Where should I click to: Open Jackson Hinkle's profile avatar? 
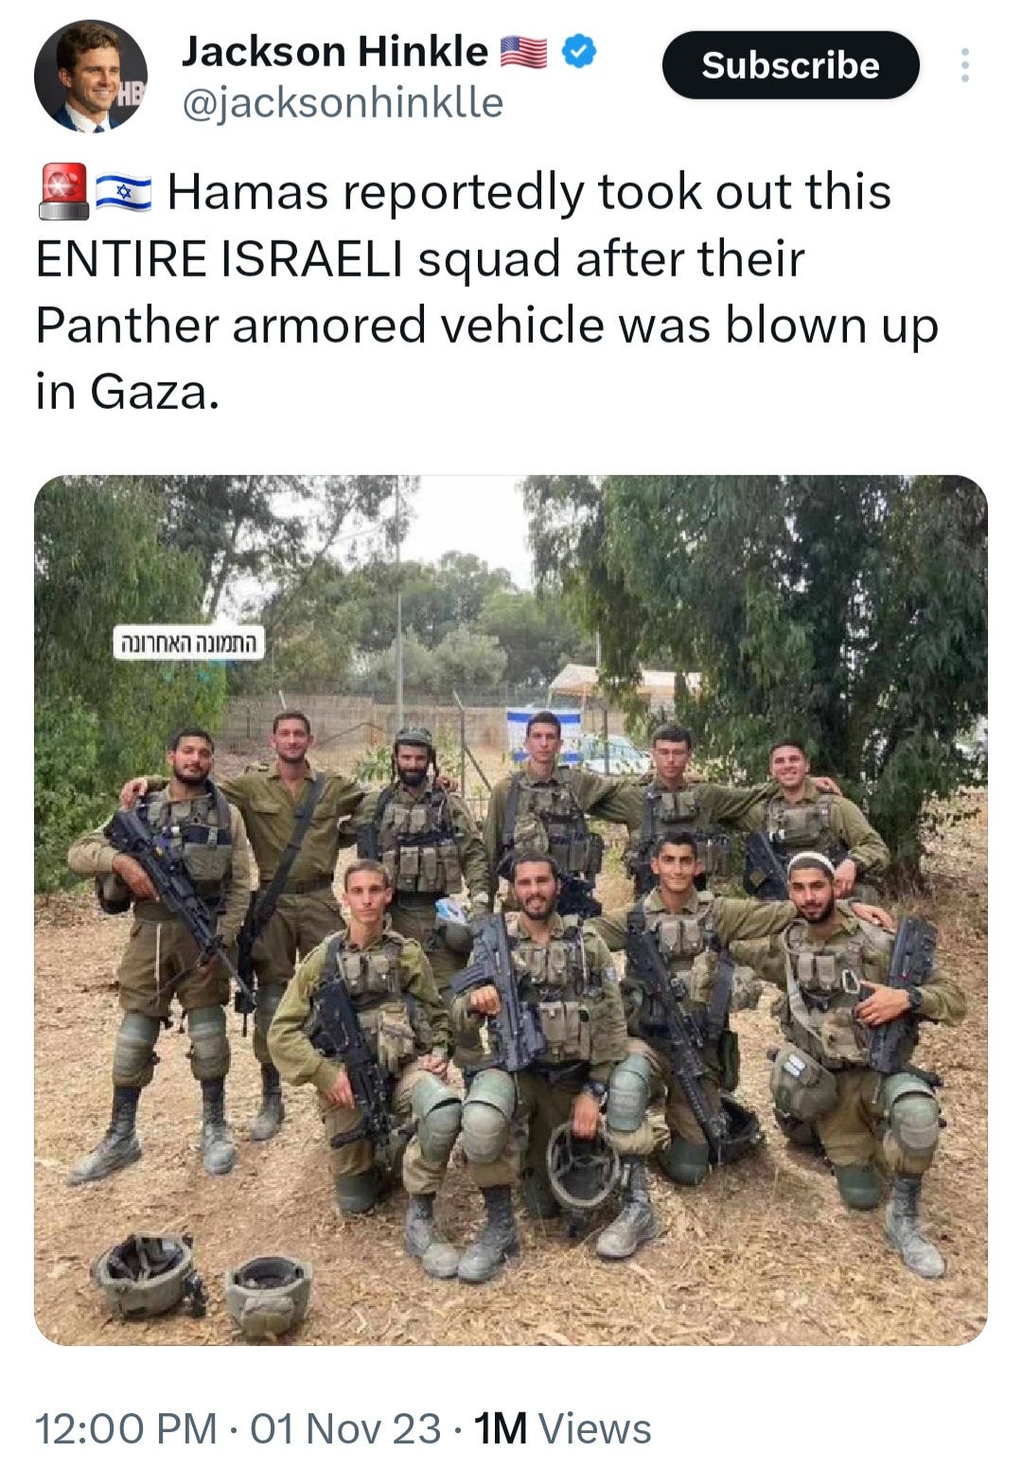tap(91, 76)
